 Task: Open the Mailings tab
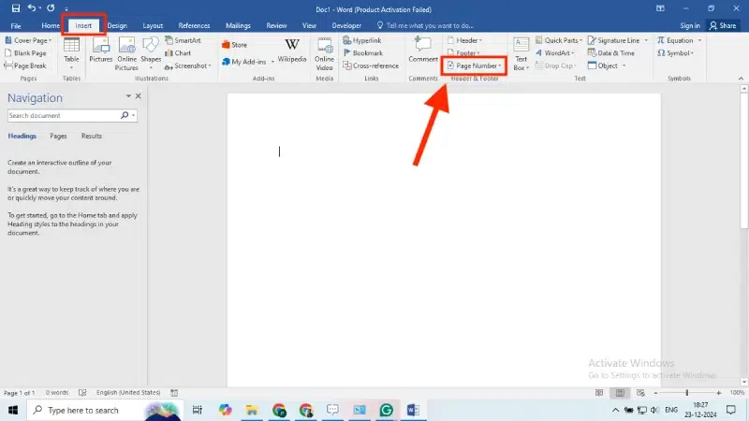238,26
